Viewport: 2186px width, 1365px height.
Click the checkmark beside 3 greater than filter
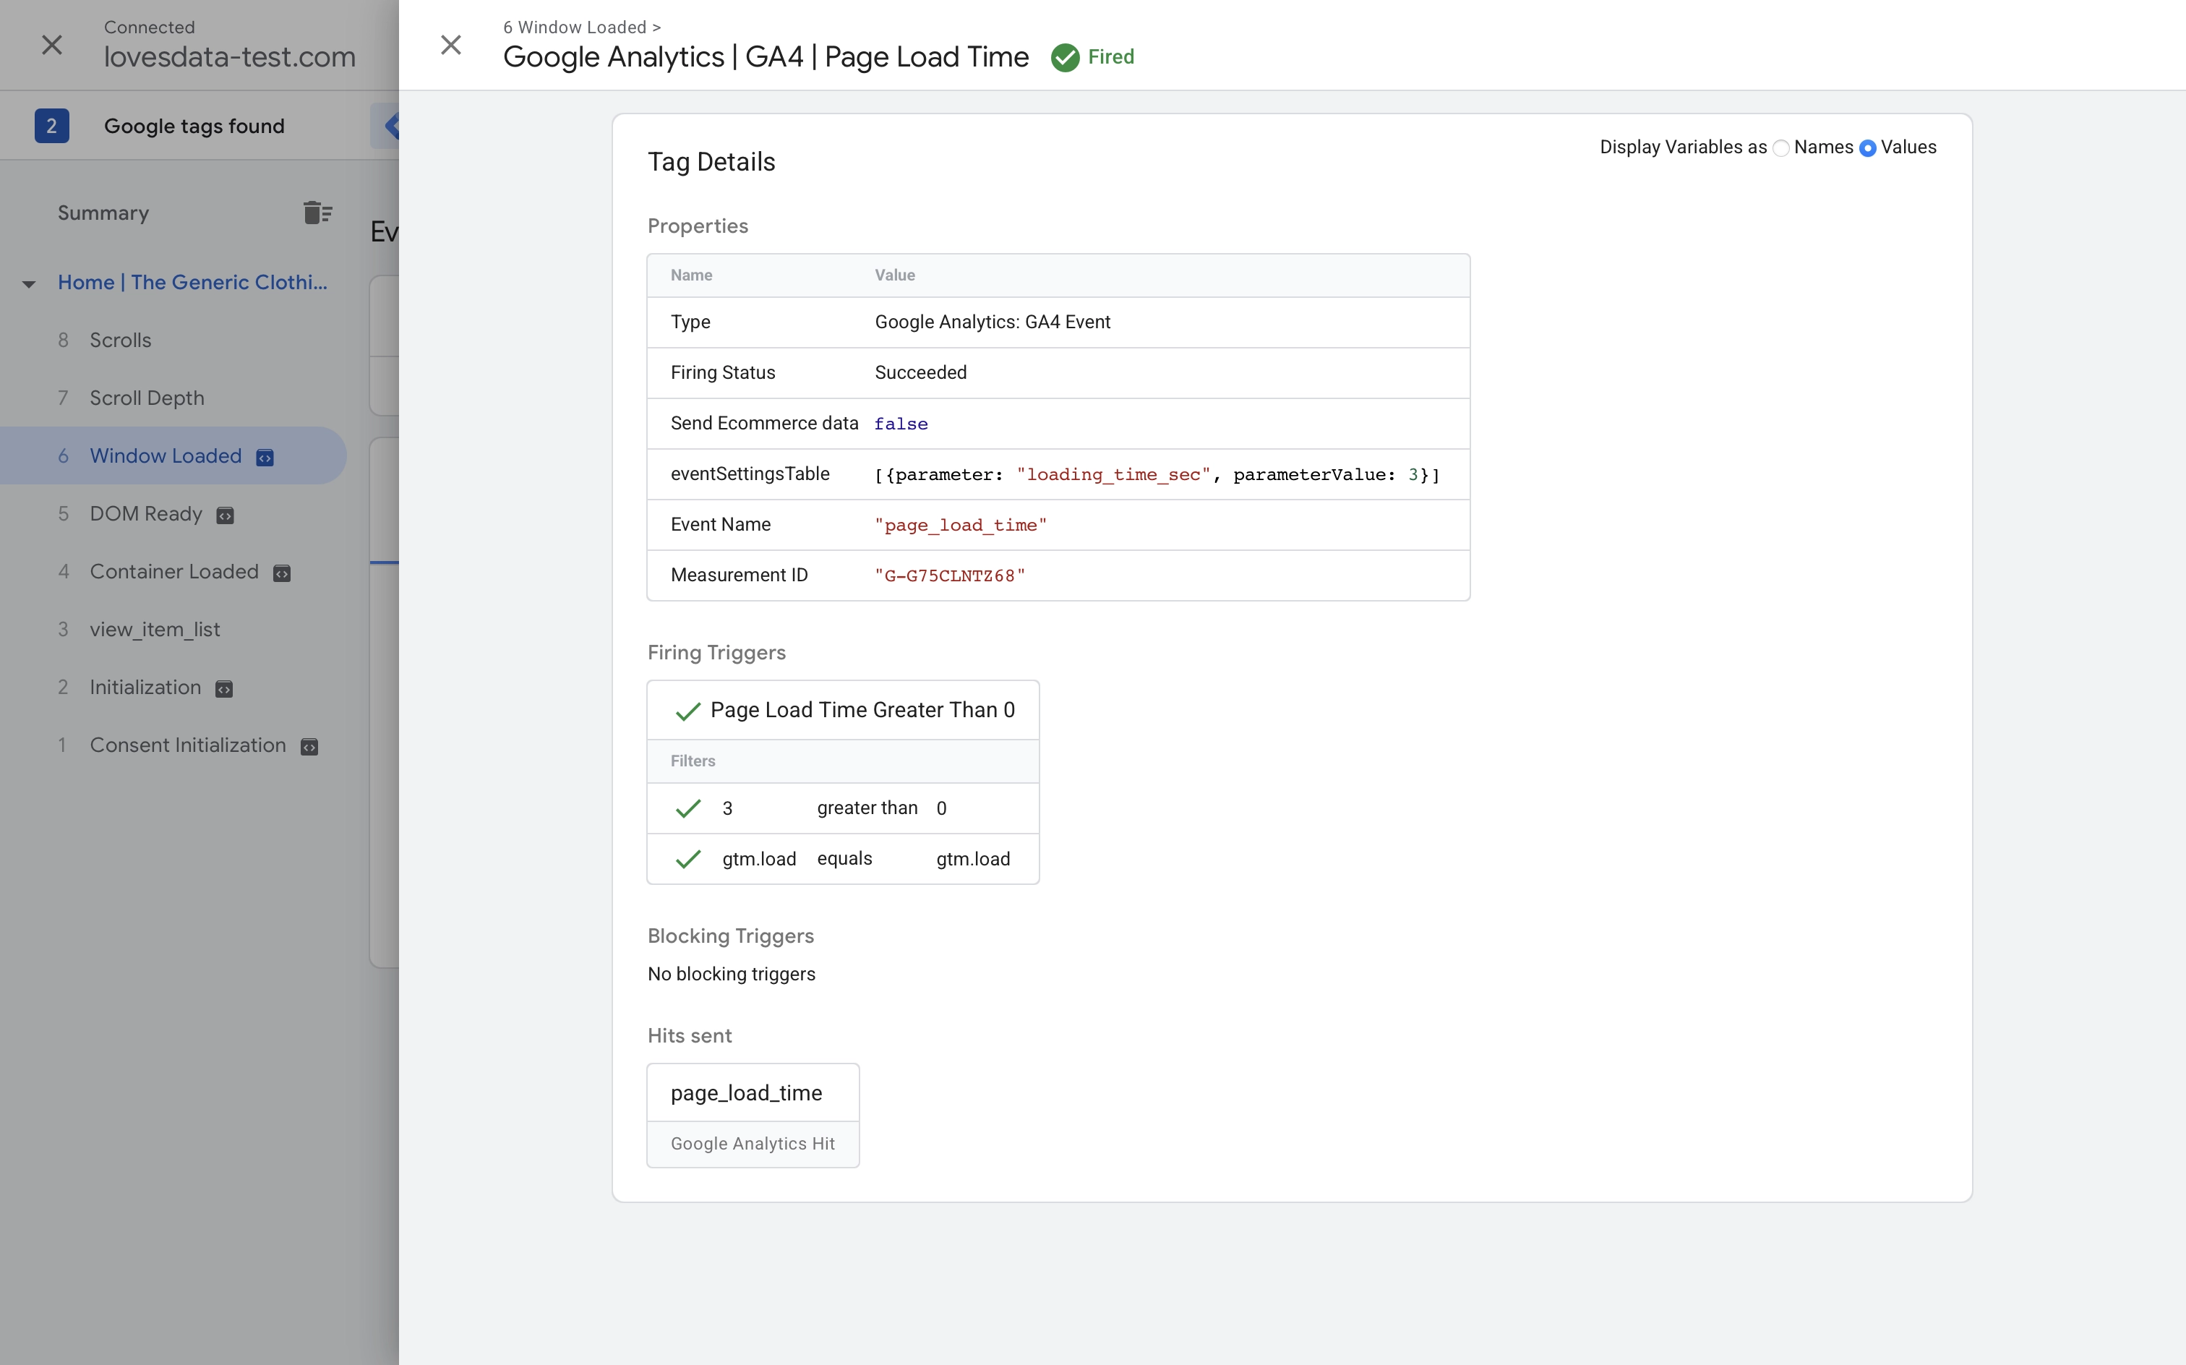coord(687,809)
